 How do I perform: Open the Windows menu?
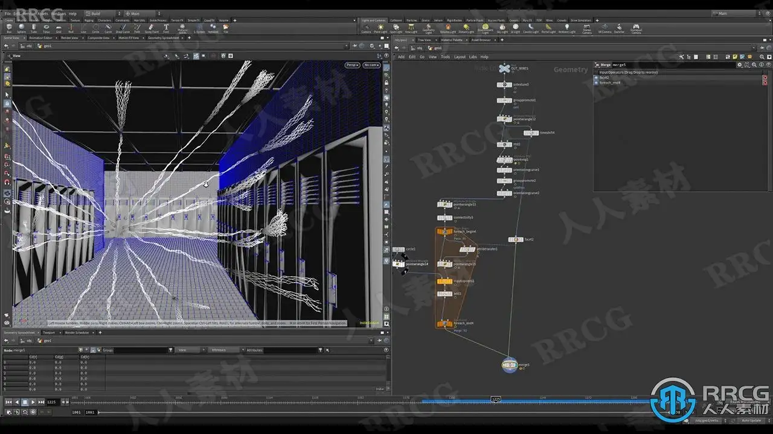click(58, 13)
